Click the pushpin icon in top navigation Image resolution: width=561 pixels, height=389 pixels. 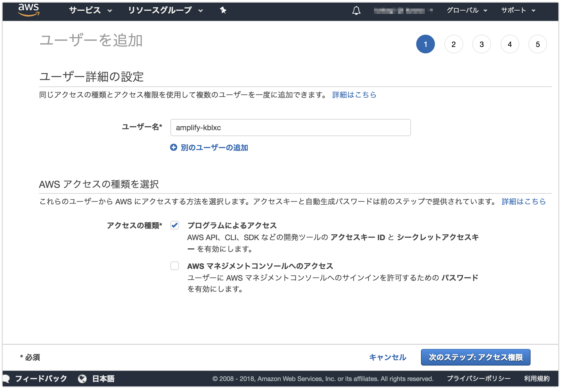point(223,10)
